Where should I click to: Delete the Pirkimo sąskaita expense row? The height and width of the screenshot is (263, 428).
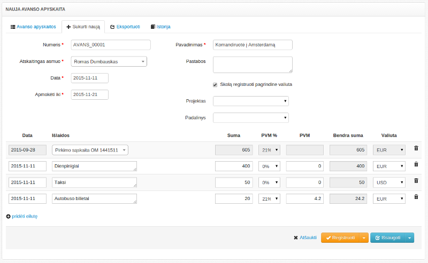point(416,148)
